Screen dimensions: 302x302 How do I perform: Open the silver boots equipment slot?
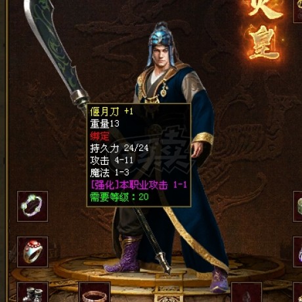pos(33,292)
